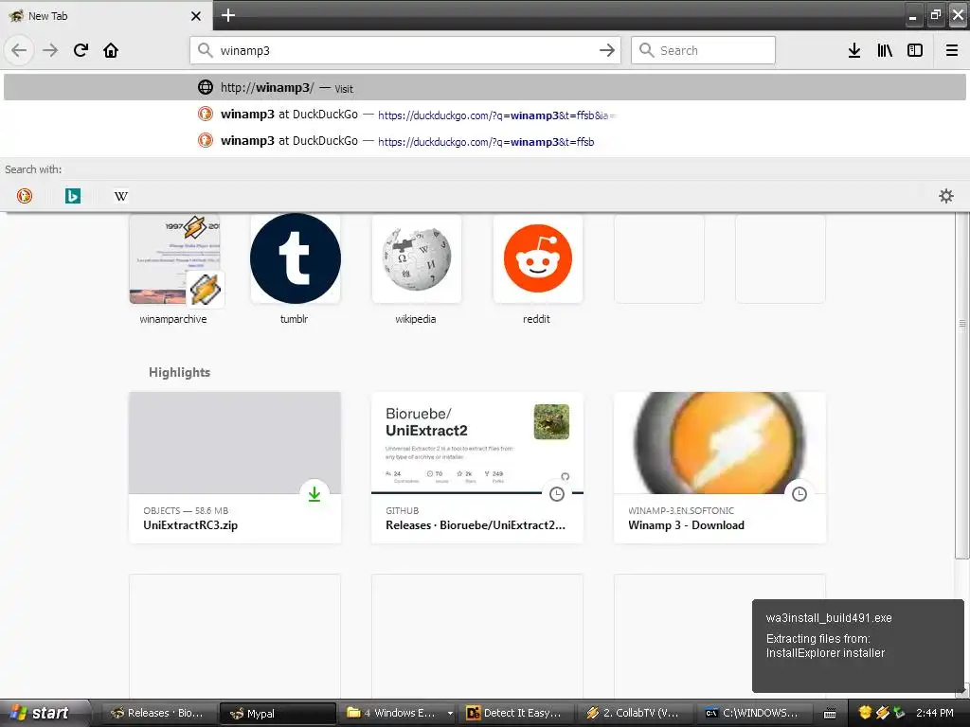
Task: Close the New Tab tab
Action: (x=196, y=16)
